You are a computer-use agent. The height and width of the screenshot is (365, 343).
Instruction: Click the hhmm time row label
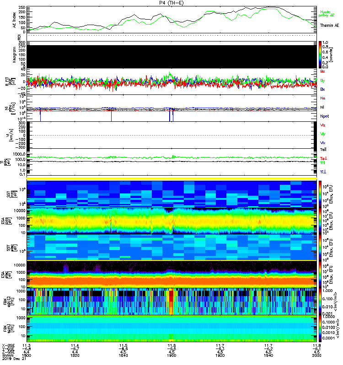pos(7,355)
